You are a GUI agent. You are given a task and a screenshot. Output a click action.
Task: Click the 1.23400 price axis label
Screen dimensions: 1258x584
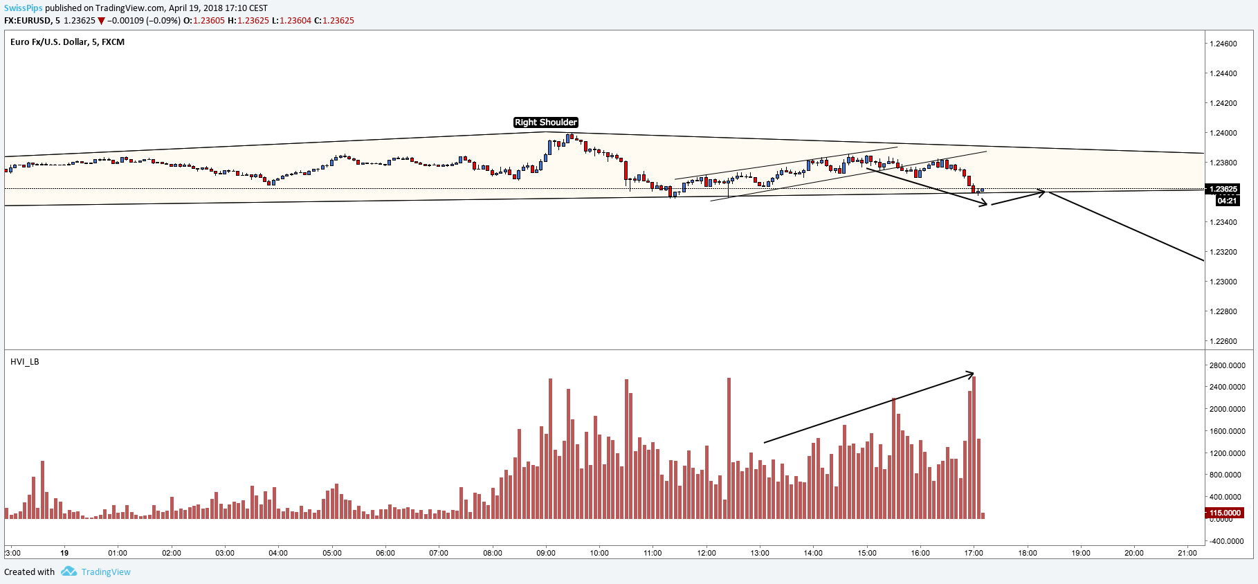tap(1223, 222)
